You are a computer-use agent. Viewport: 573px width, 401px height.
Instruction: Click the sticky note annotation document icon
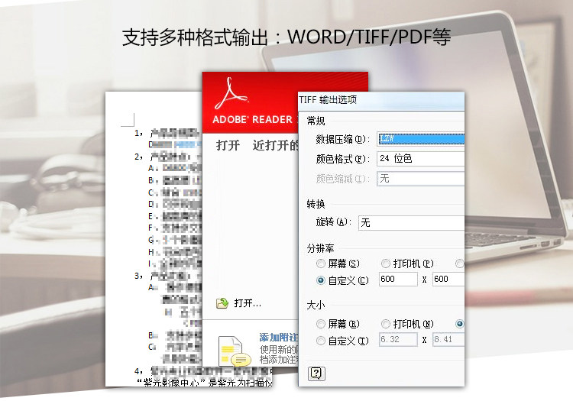pyautogui.click(x=235, y=351)
